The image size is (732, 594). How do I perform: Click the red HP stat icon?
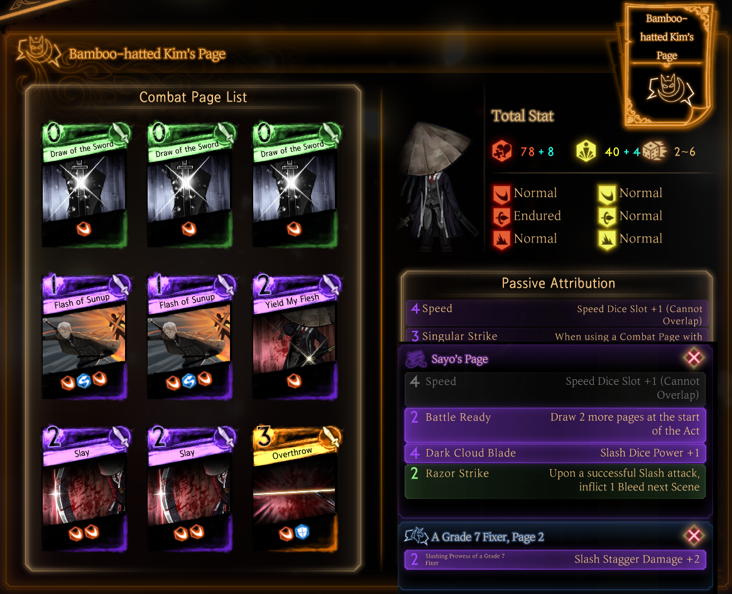coord(502,151)
